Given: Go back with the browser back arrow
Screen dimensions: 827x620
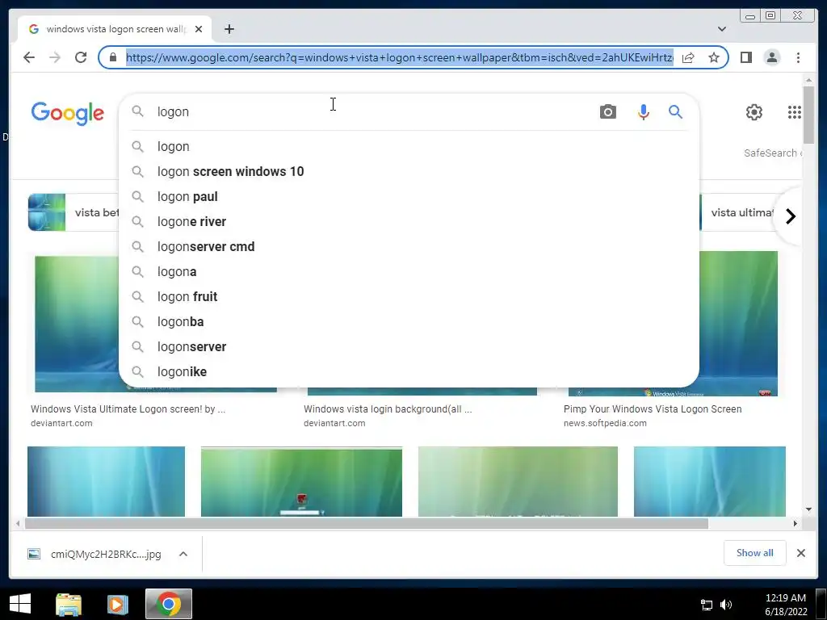Looking at the screenshot, I should click(x=29, y=57).
